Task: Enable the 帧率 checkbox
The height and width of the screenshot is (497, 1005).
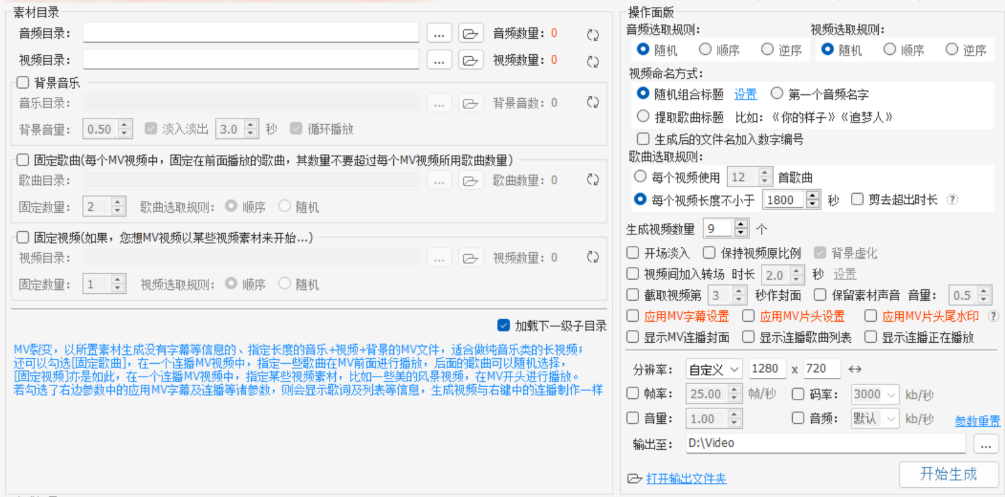Action: [633, 393]
